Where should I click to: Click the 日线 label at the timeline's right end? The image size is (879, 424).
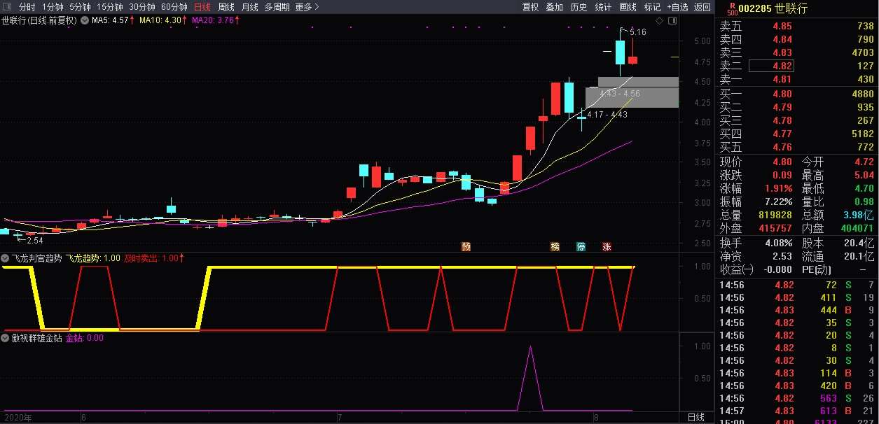[696, 417]
